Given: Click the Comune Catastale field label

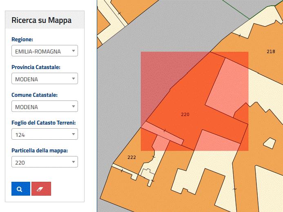Looking at the screenshot, I should pos(34,95).
